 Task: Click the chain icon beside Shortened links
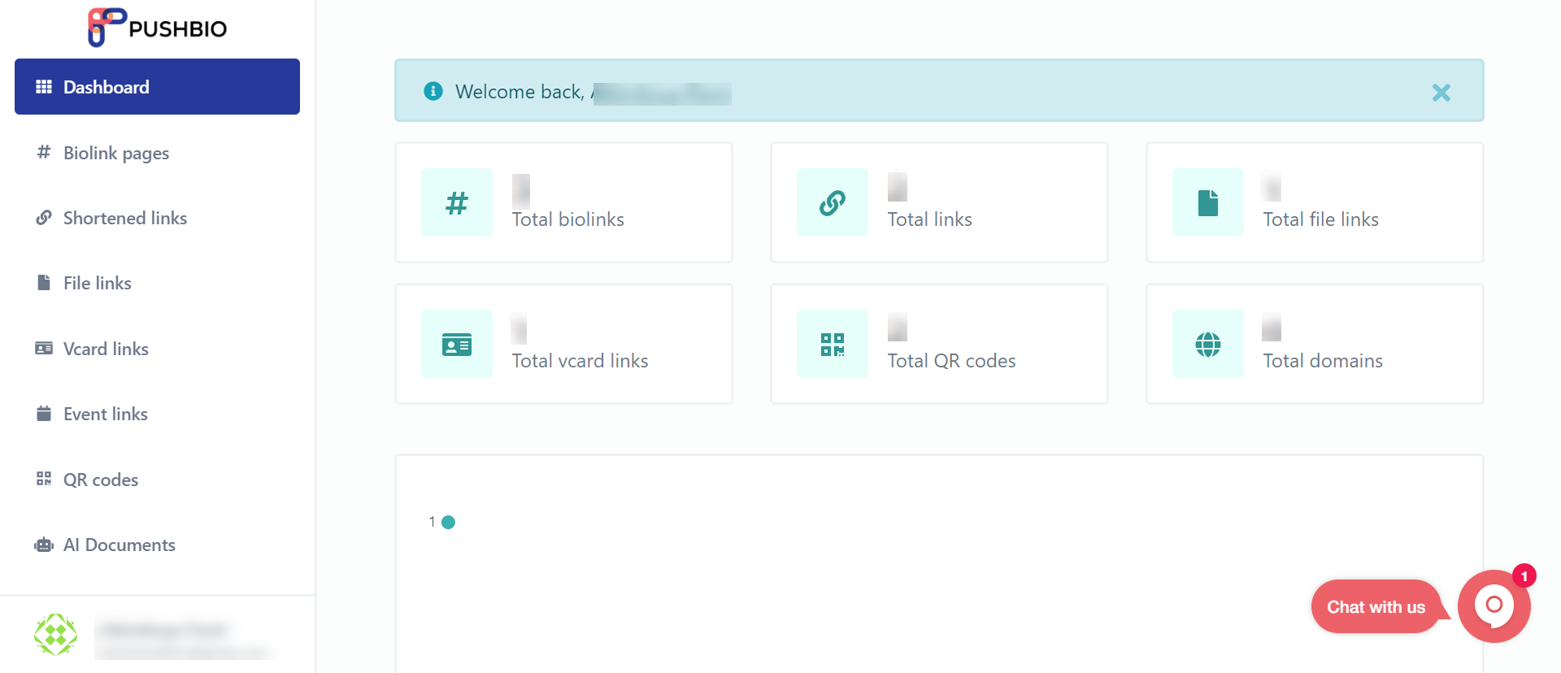tap(44, 218)
